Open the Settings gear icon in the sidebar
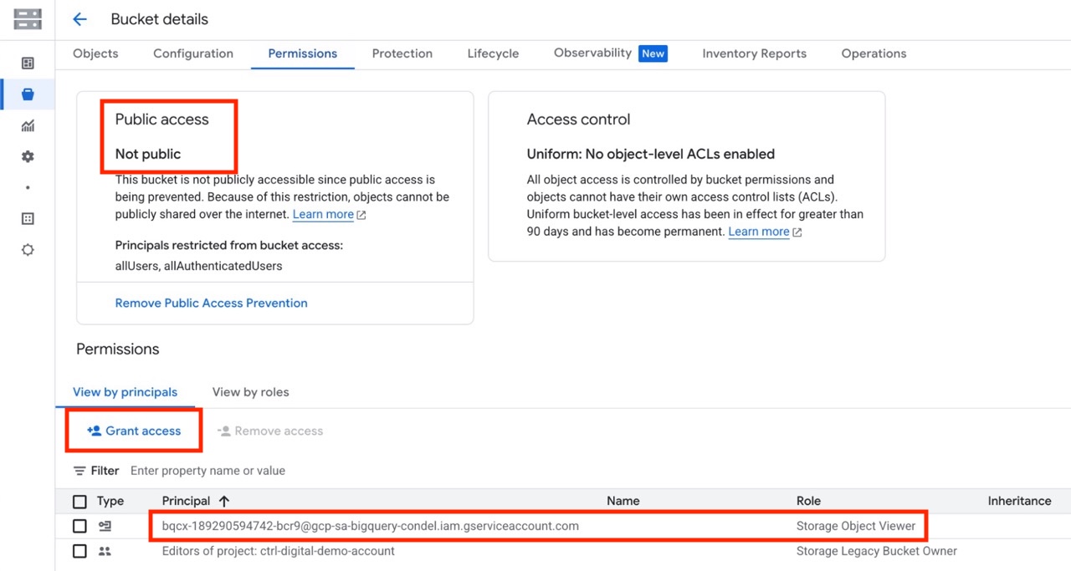This screenshot has height=571, width=1071. point(28,156)
